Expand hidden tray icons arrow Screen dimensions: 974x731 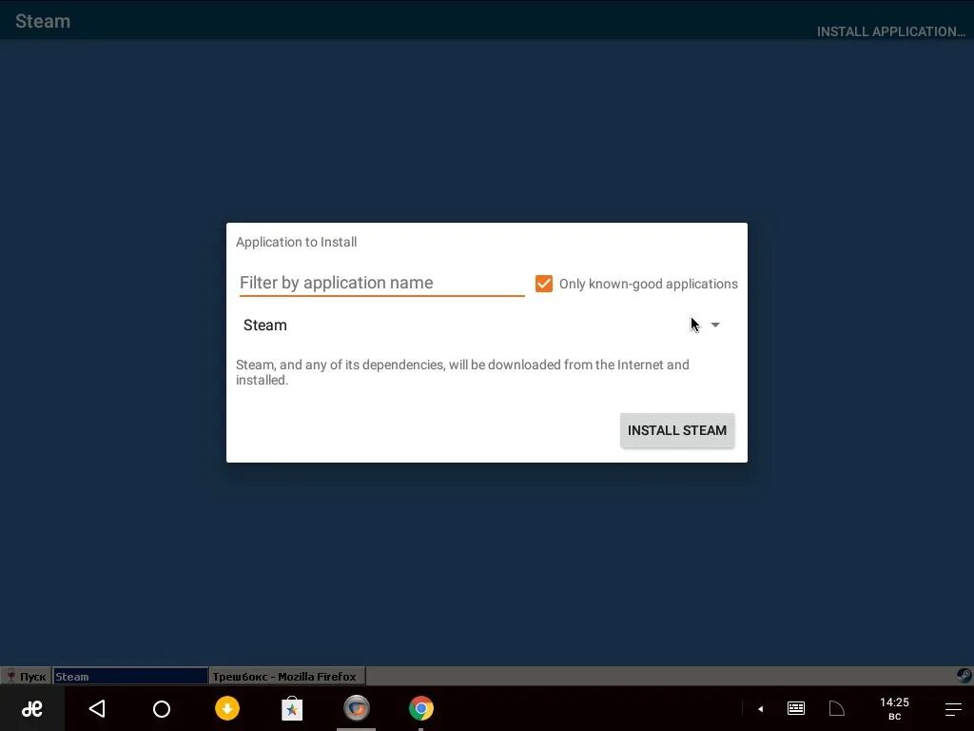tap(760, 708)
